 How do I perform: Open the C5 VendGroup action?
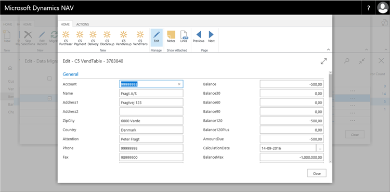[x=123, y=38]
